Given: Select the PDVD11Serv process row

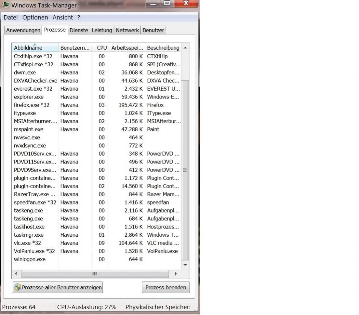Looking at the screenshot, I should click(x=96, y=162).
